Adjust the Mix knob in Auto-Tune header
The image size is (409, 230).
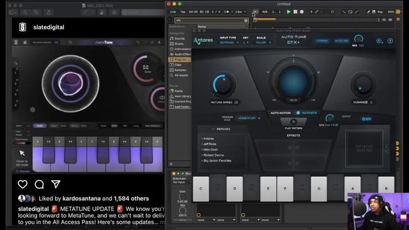coord(359,39)
